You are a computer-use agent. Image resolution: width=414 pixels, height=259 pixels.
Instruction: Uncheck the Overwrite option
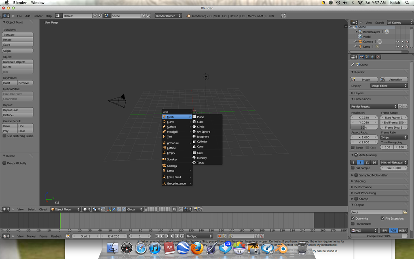353,219
